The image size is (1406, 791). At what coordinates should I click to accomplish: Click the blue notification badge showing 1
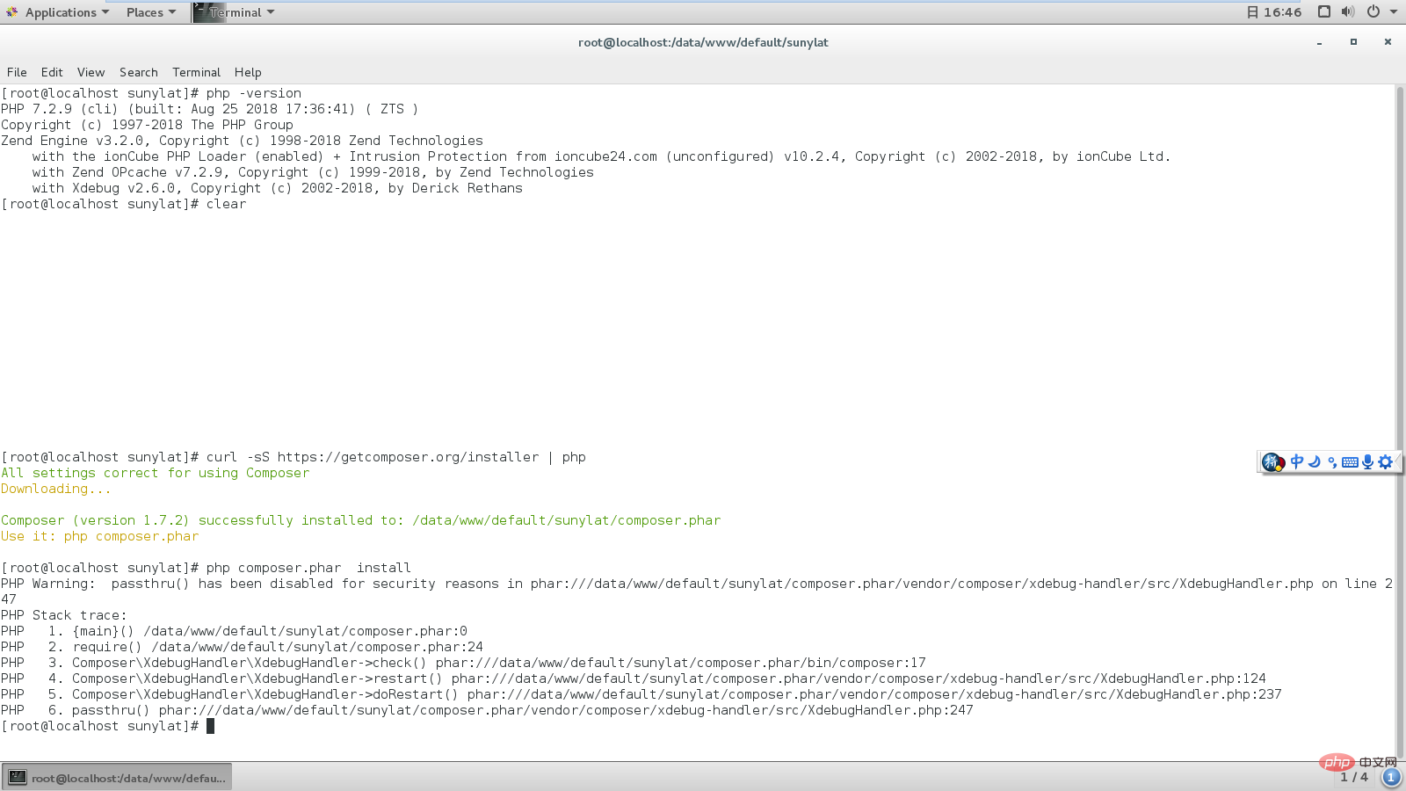click(x=1391, y=777)
